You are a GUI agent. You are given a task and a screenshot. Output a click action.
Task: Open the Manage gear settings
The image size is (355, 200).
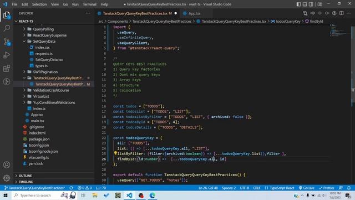coord(7,178)
